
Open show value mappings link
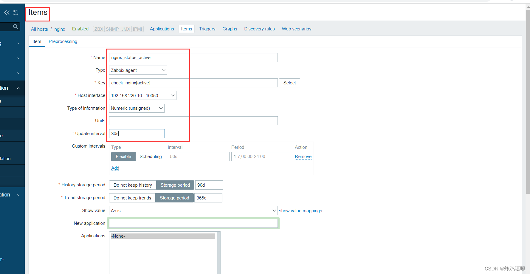click(300, 211)
